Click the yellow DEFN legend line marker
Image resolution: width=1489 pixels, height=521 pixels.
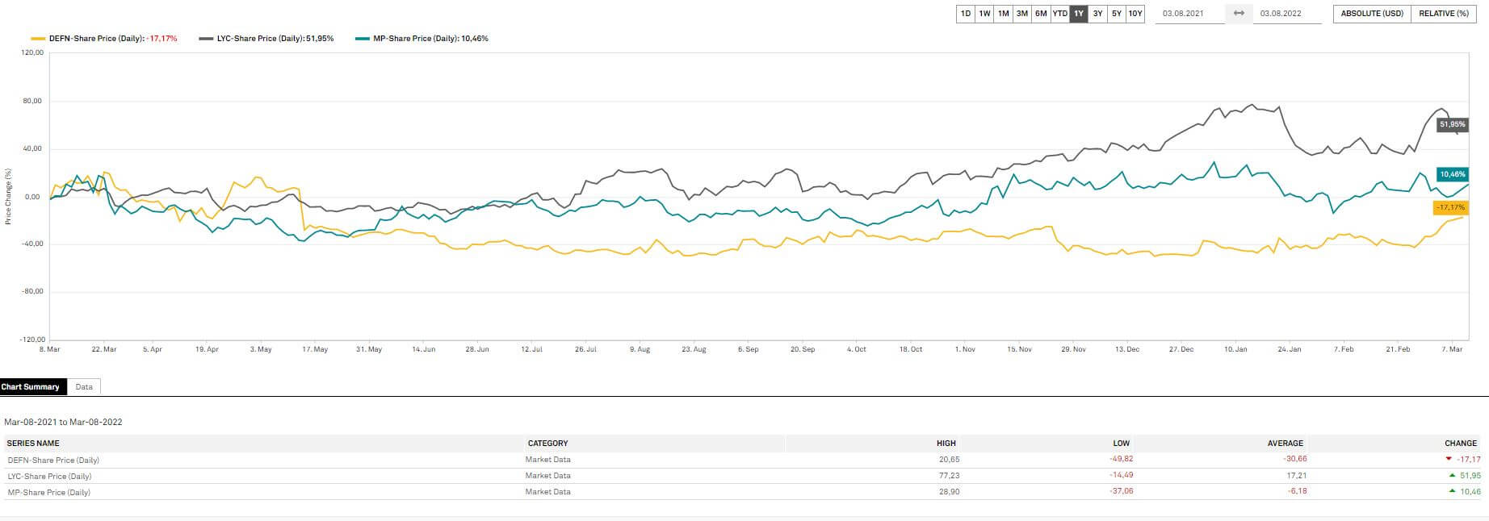click(37, 39)
